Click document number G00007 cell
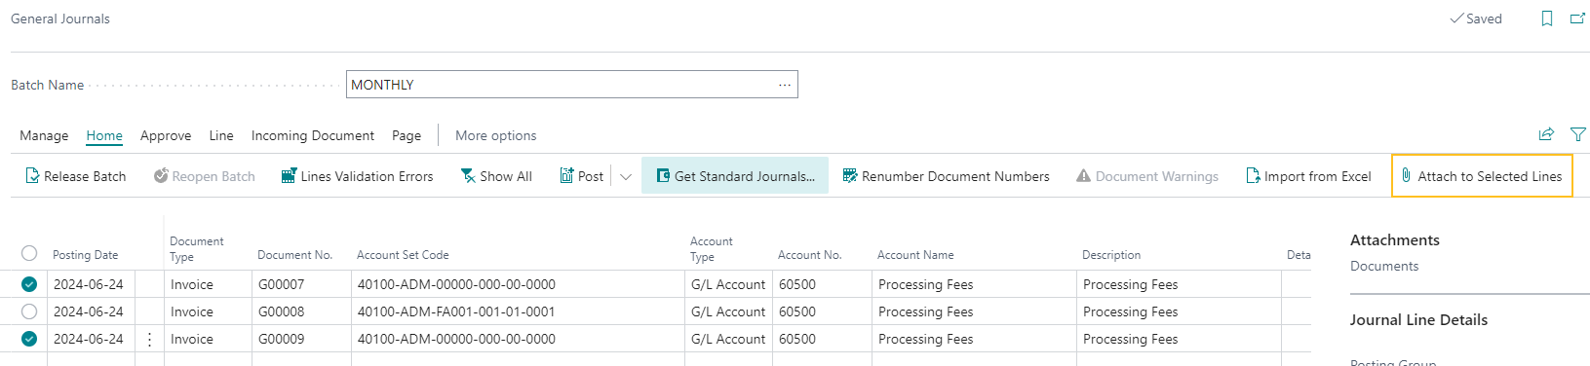This screenshot has height=366, width=1590. (x=301, y=284)
